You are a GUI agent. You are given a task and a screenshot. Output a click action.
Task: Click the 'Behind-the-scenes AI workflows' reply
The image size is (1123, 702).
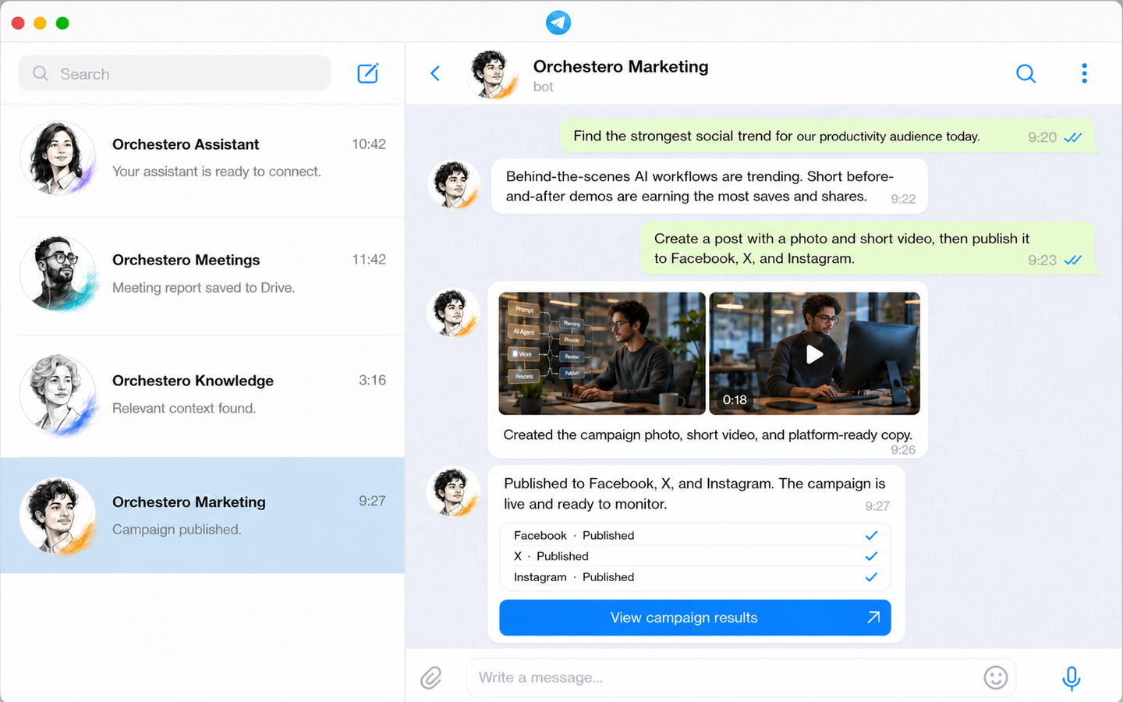709,186
